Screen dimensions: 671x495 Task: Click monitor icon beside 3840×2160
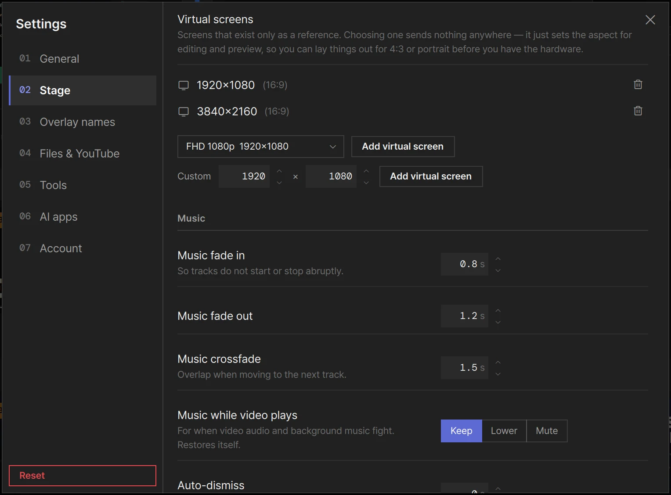184,111
